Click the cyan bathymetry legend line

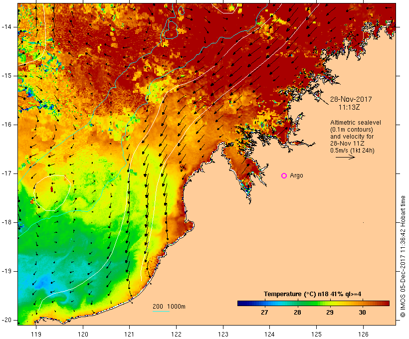[161, 311]
